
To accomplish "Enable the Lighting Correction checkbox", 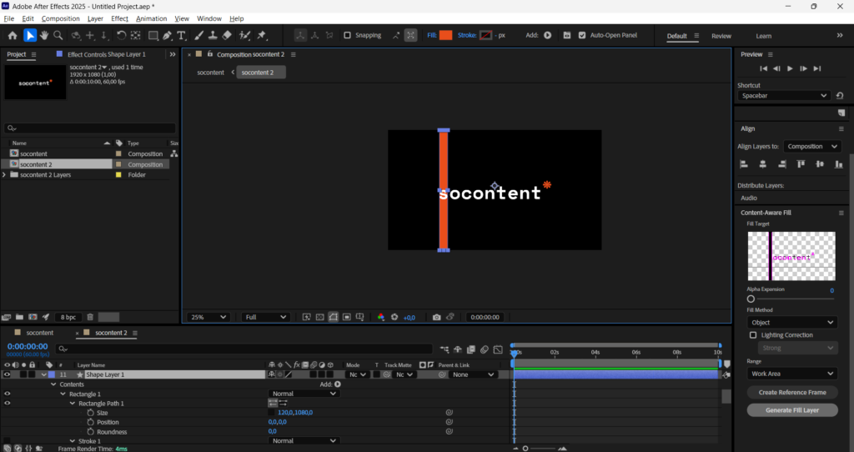I will [753, 335].
